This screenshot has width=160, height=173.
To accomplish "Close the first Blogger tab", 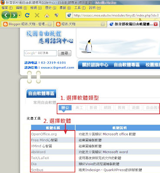I will [50, 24].
